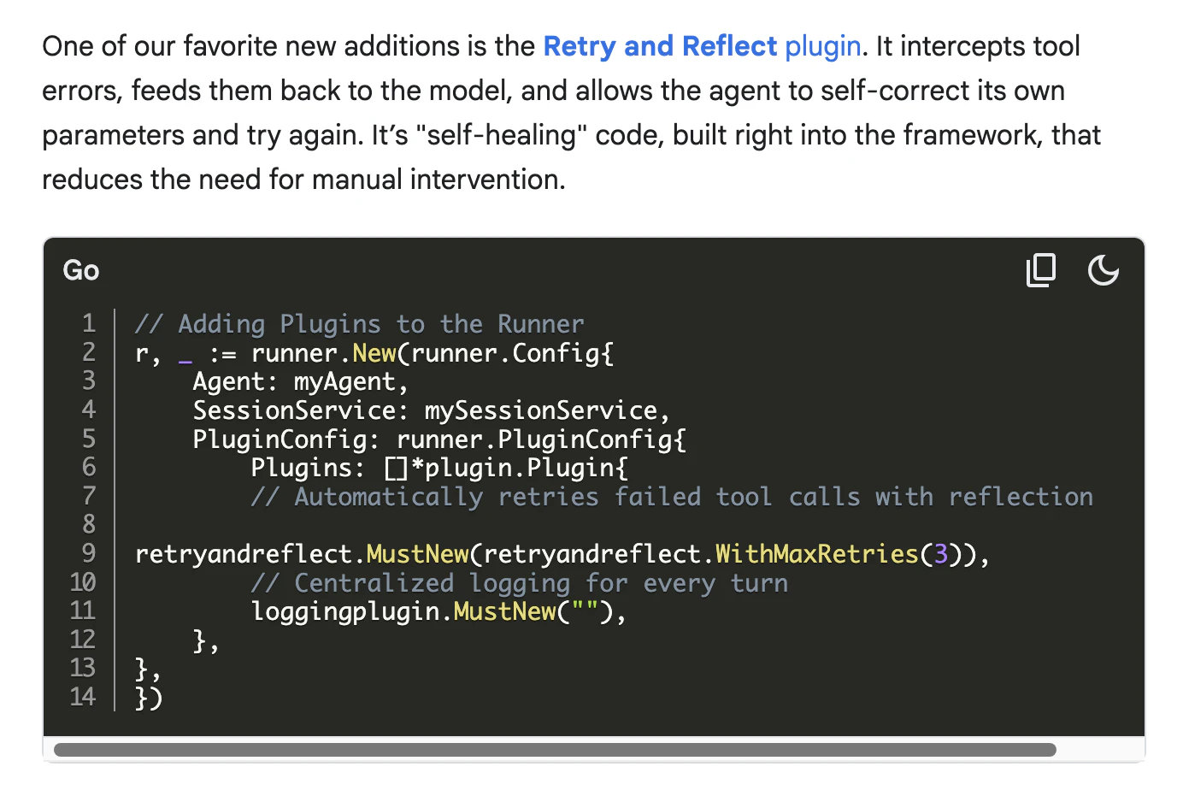Image resolution: width=1183 pixels, height=802 pixels.
Task: Click the SessionService: mySessionService line
Action: (432, 410)
